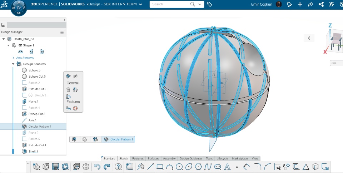Screen dimensions: 343x173
Task: Click the Hide/Show eye icon in context menu
Action: point(75,76)
